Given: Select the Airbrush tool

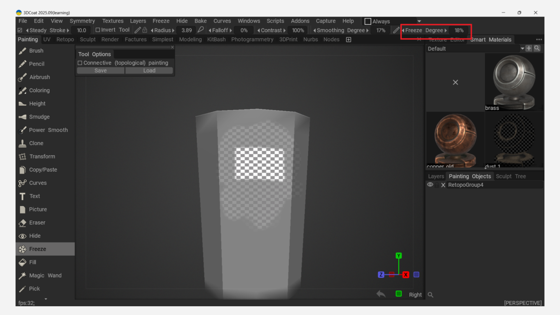Looking at the screenshot, I should click(x=39, y=77).
